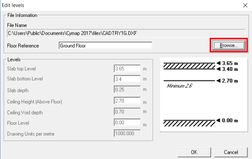The width and height of the screenshot is (252, 159).
Task: Click the Ceiling Void depth label
Action: pos(25,113)
